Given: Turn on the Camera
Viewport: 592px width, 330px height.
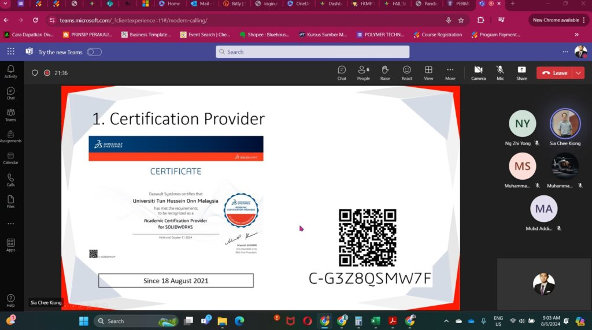Looking at the screenshot, I should (478, 73).
